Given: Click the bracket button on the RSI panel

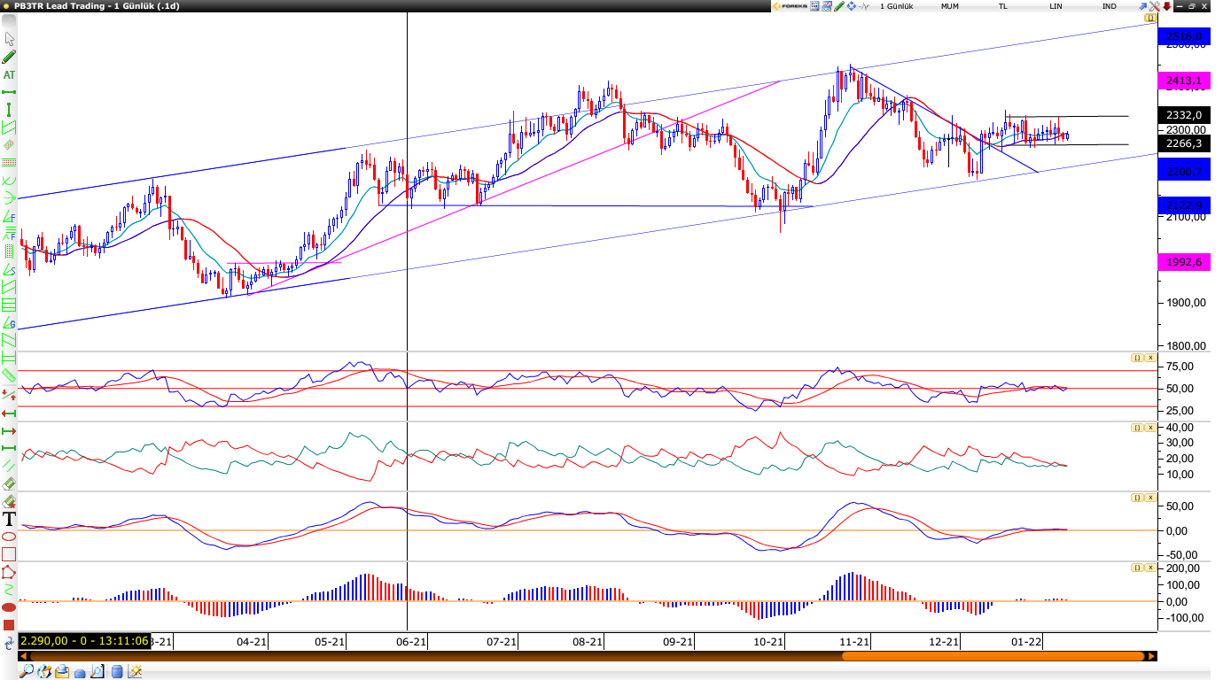Looking at the screenshot, I should point(1136,358).
